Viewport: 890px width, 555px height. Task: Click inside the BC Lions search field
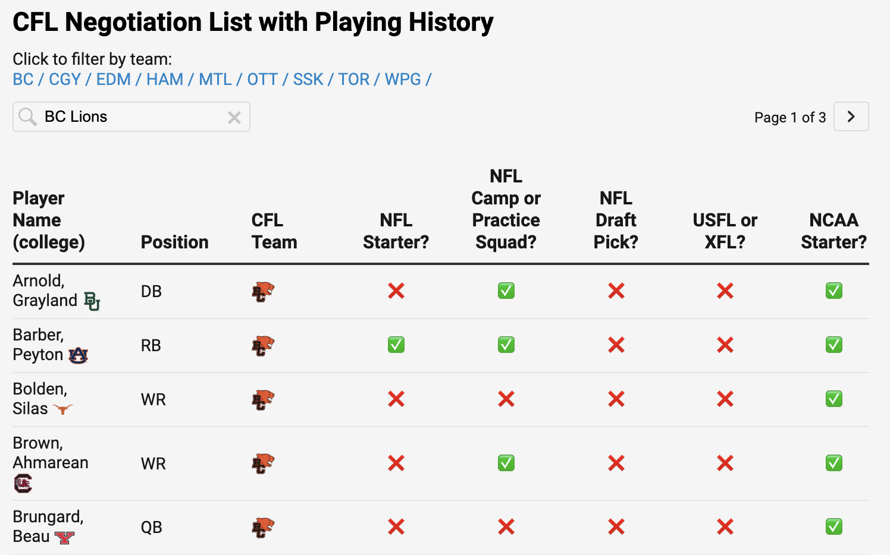point(131,116)
